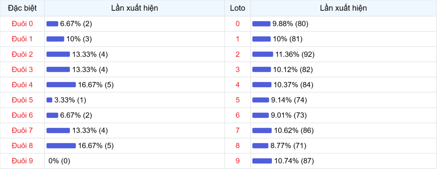437x169 pixels.
Task: Click the 0% (0) value for Đuôi 9
Action: pos(59,161)
